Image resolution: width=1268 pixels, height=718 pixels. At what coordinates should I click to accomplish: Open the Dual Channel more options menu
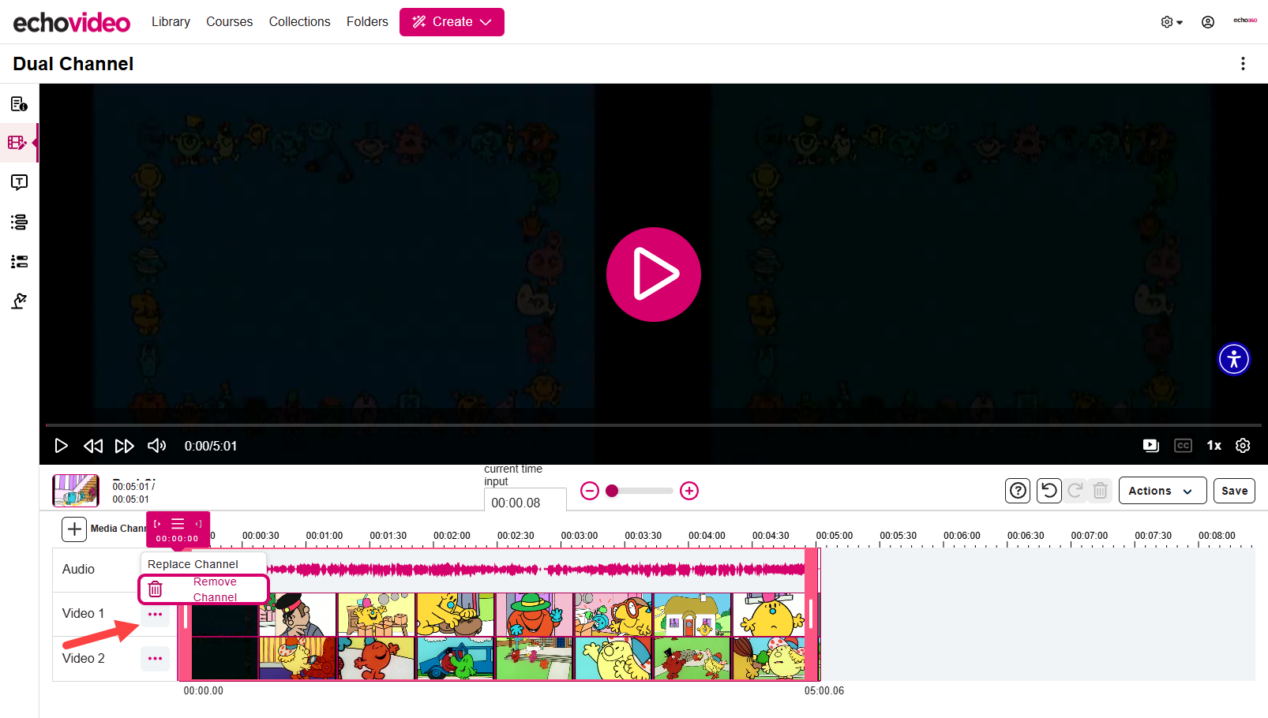point(1243,64)
